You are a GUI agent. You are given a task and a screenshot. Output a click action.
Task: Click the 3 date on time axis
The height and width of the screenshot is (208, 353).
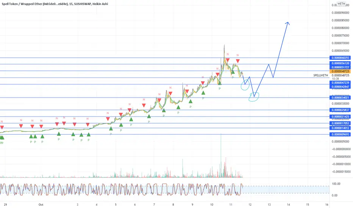pyautogui.click(x=77, y=205)
